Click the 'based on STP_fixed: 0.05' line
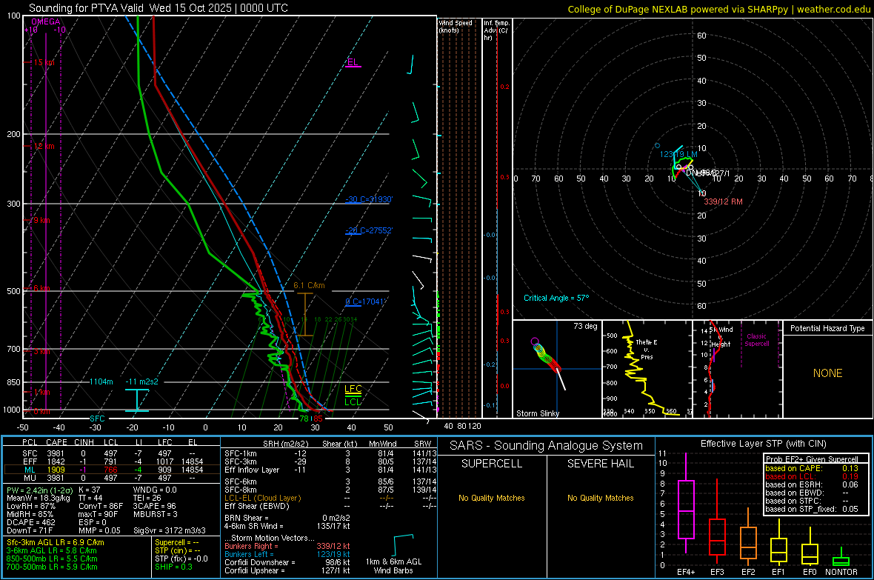The image size is (874, 580). (812, 509)
